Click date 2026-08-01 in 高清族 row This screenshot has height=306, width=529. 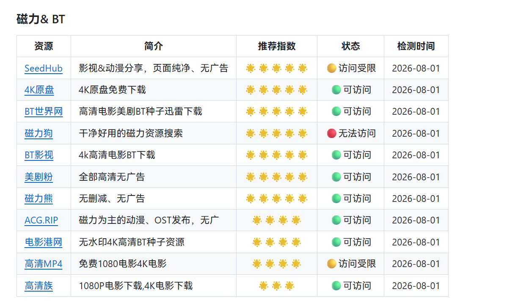416,286
